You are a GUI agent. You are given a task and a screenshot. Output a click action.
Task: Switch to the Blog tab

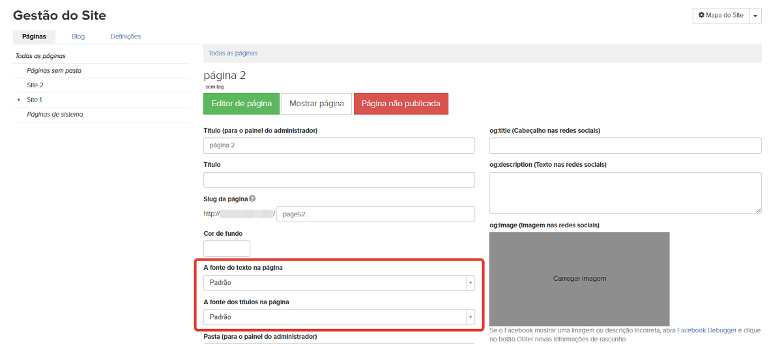click(x=78, y=36)
